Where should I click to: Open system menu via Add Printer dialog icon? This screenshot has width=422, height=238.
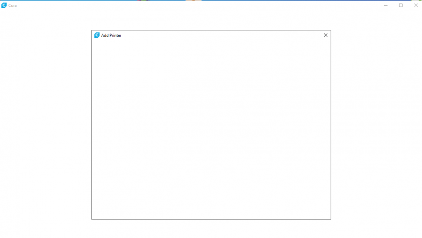click(x=97, y=35)
